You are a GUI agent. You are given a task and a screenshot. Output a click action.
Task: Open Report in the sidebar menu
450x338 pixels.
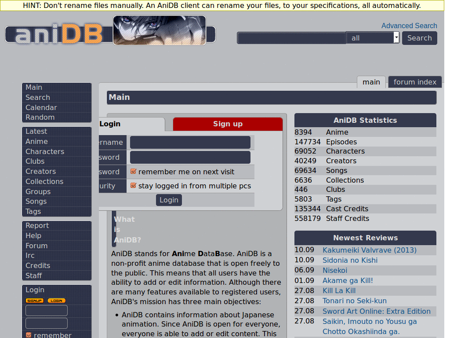coord(57,226)
